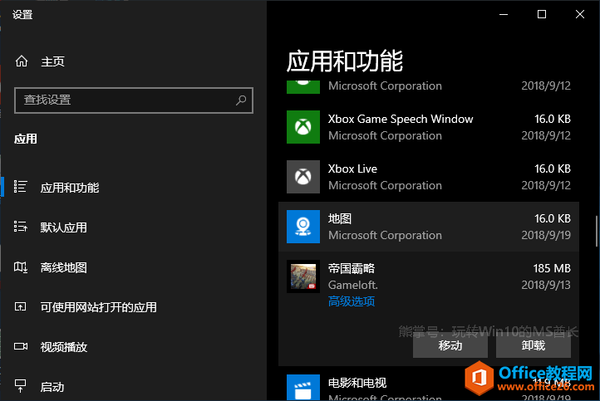Click the 电影和电视 clapperboard icon
600x401 pixels.
(303, 388)
